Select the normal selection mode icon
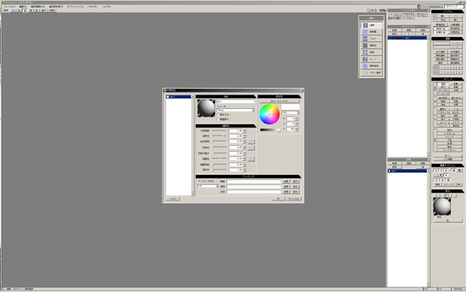Image resolution: width=466 pixels, height=292 pixels. 365,26
